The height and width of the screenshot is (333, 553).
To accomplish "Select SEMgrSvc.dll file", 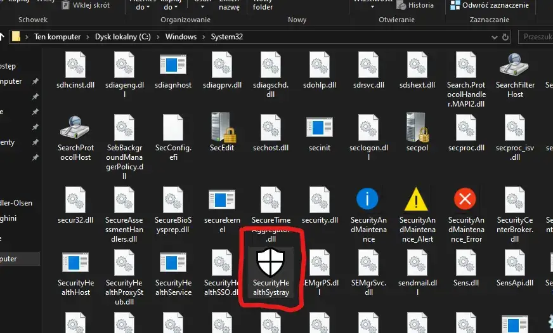I will coord(368,272).
